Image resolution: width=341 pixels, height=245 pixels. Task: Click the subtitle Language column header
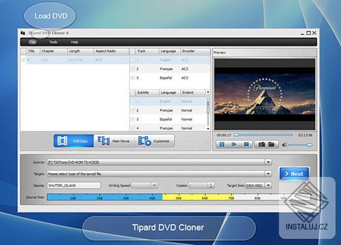pos(170,93)
